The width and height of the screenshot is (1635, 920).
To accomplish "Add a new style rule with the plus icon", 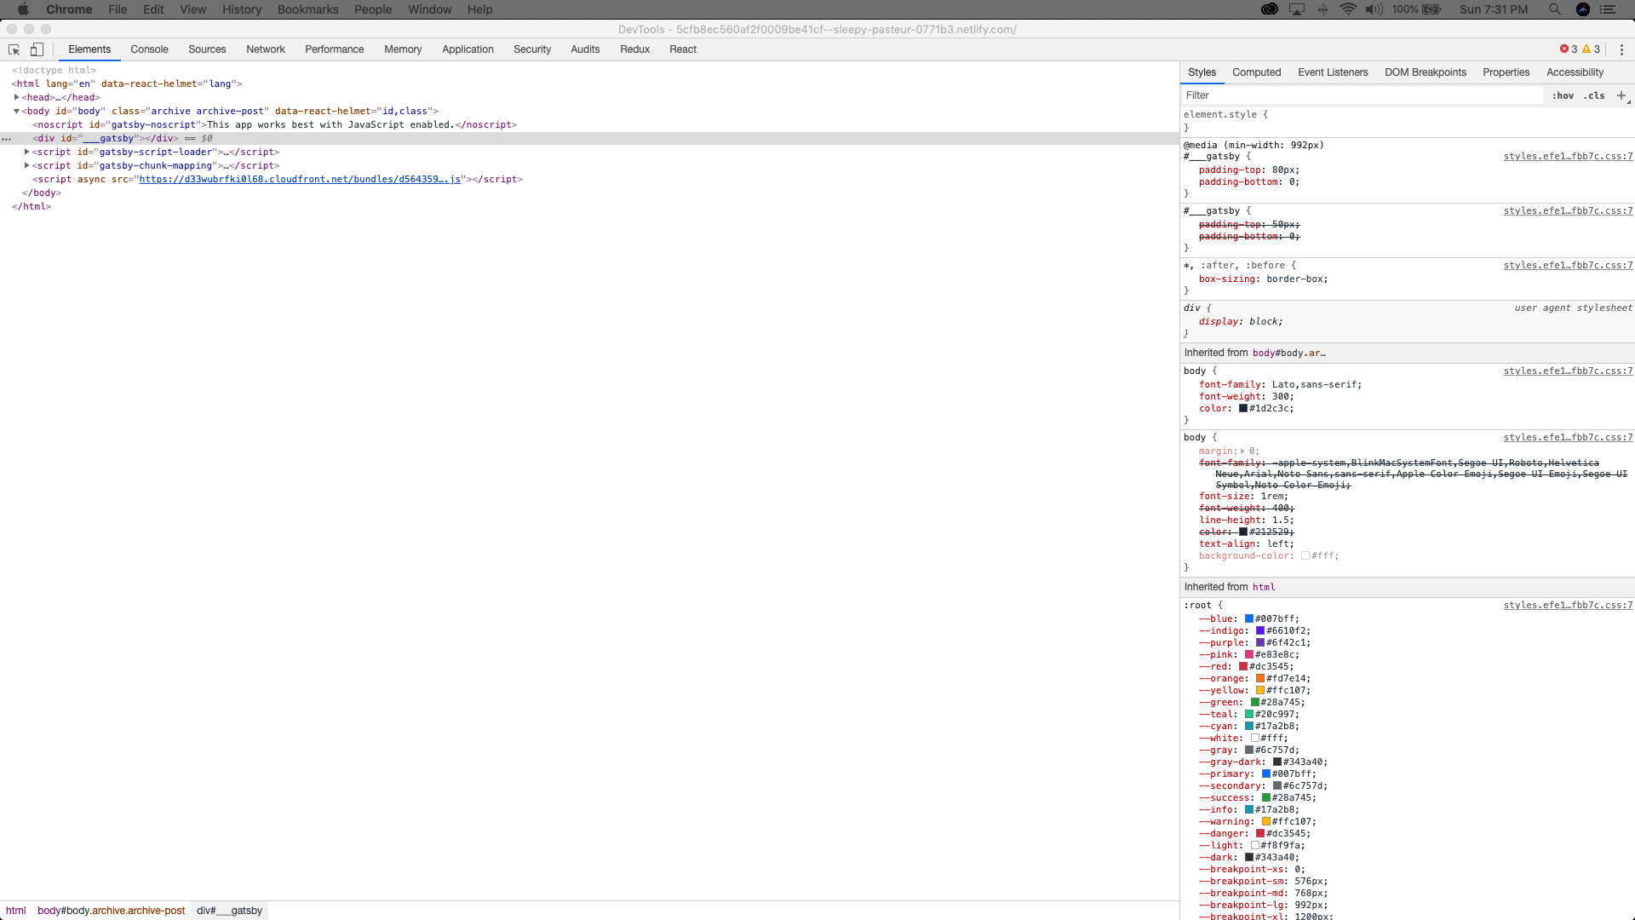I will 1621,95.
